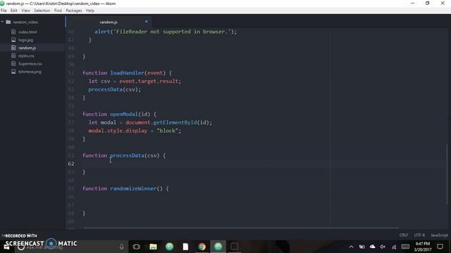Click the editor vertical scrollbar thumb
Screen dimensions: 451x253
(x=447, y=175)
